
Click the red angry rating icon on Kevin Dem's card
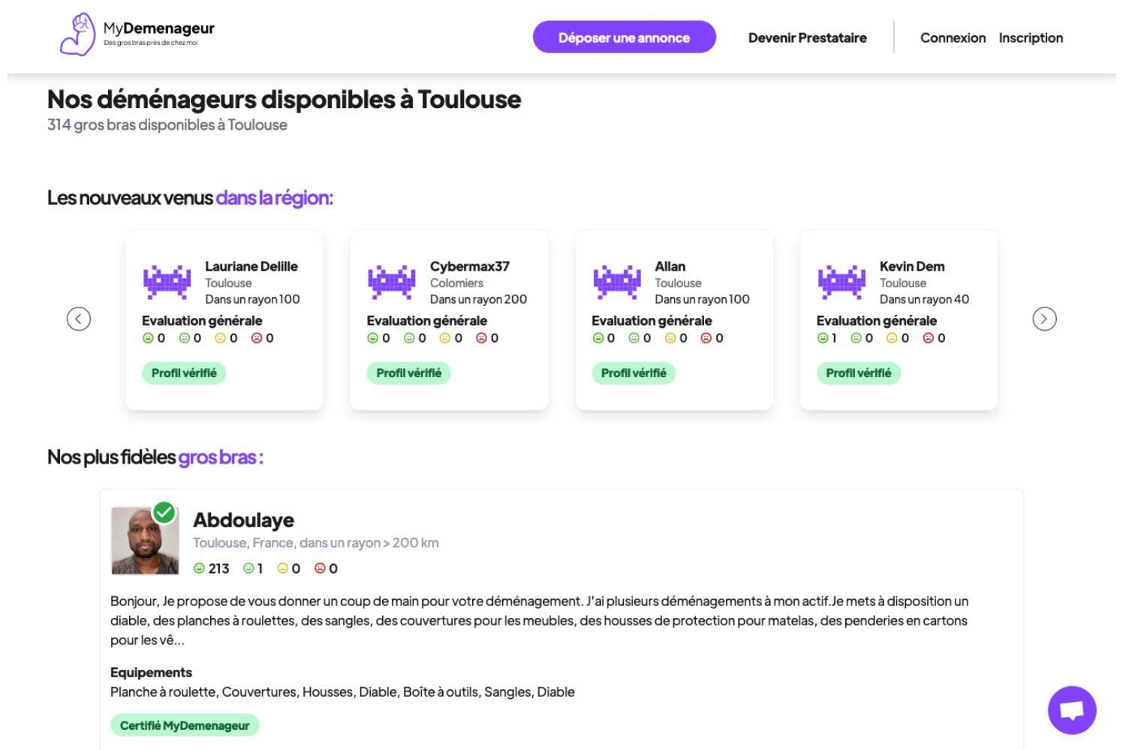click(929, 337)
